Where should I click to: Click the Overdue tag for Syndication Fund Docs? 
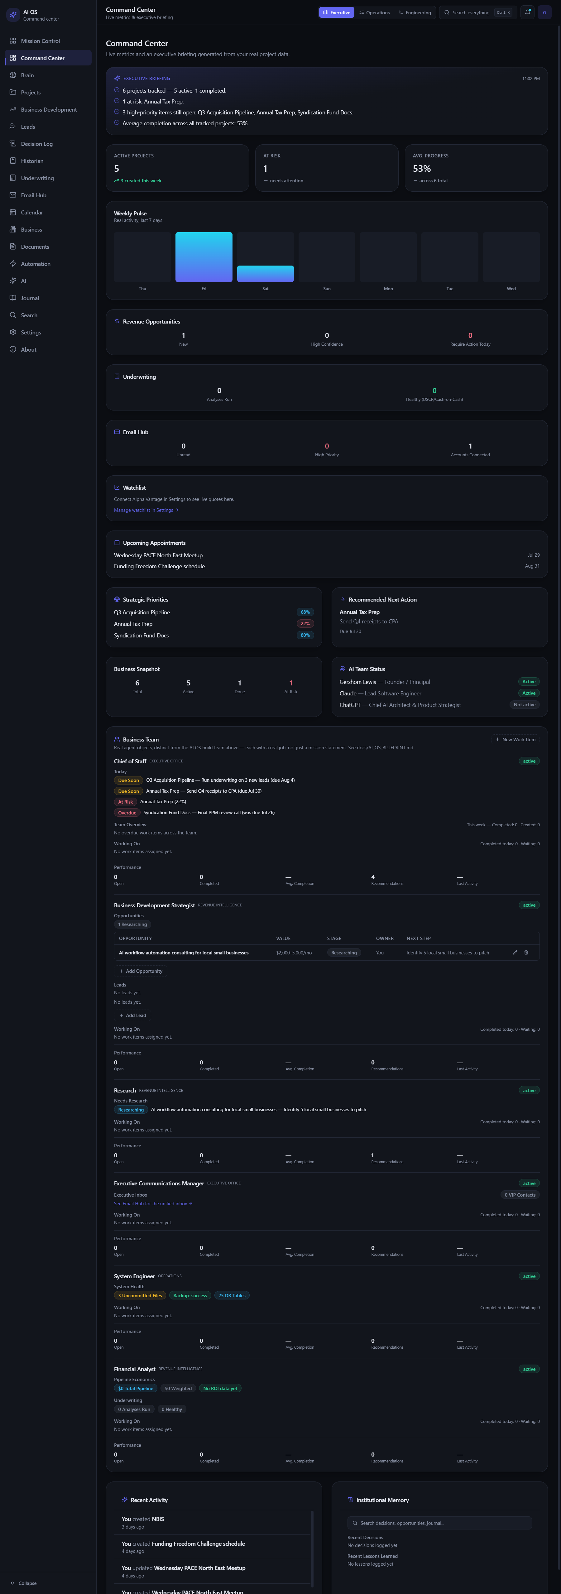pos(127,813)
